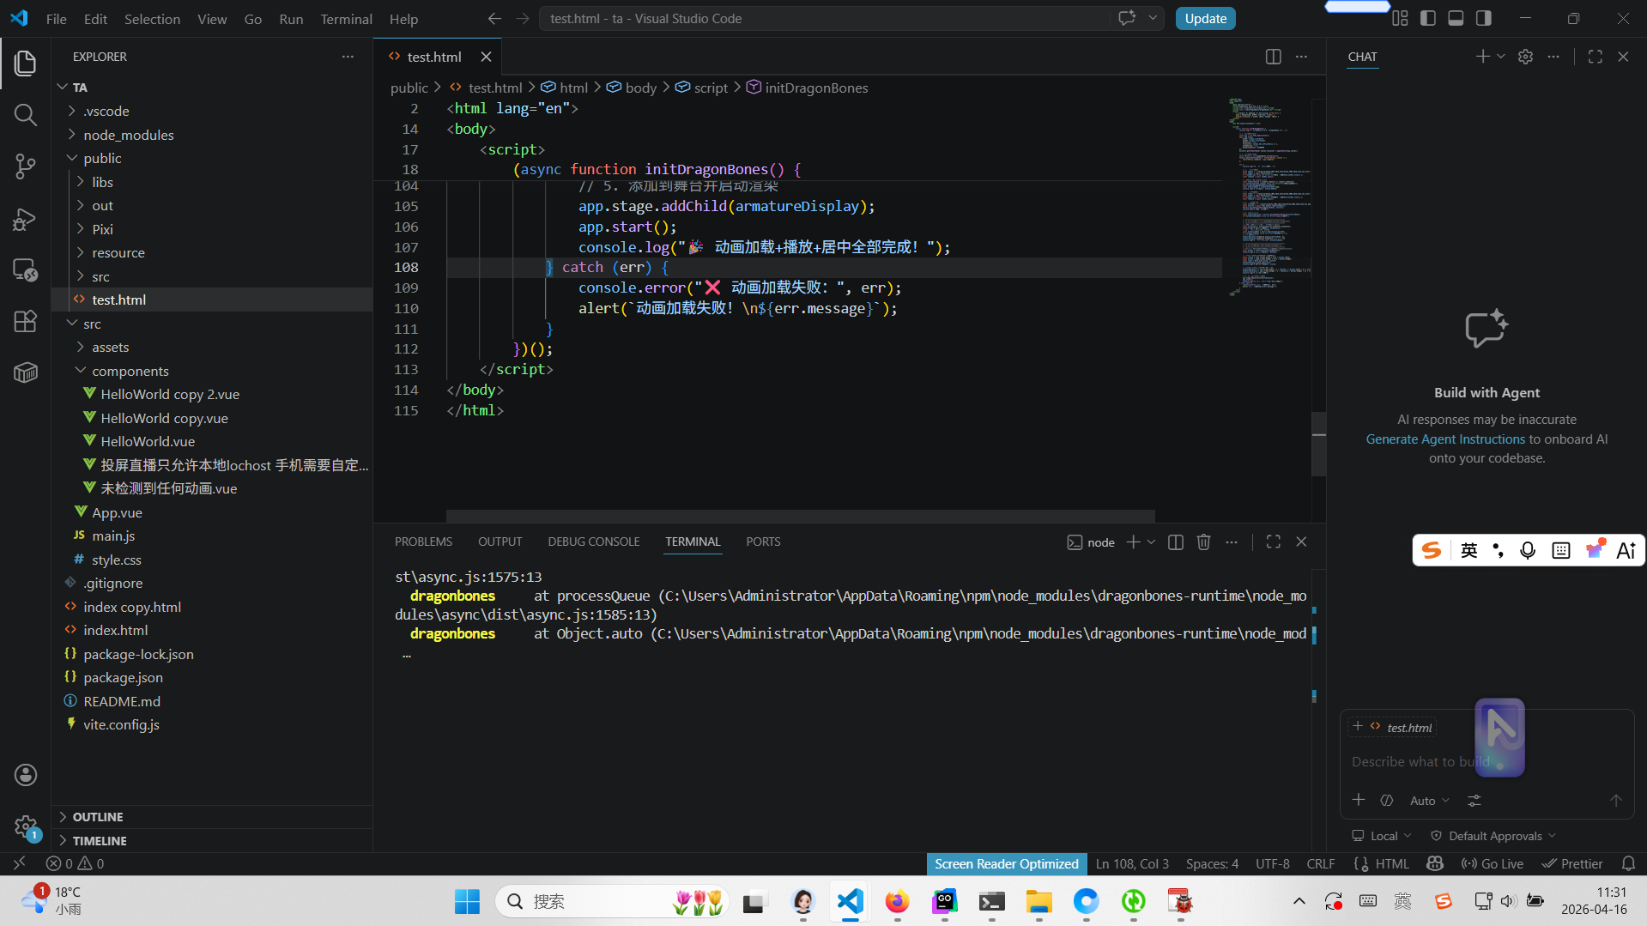The image size is (1647, 926).
Task: Create a new terminal with plus icon
Action: tap(1133, 542)
